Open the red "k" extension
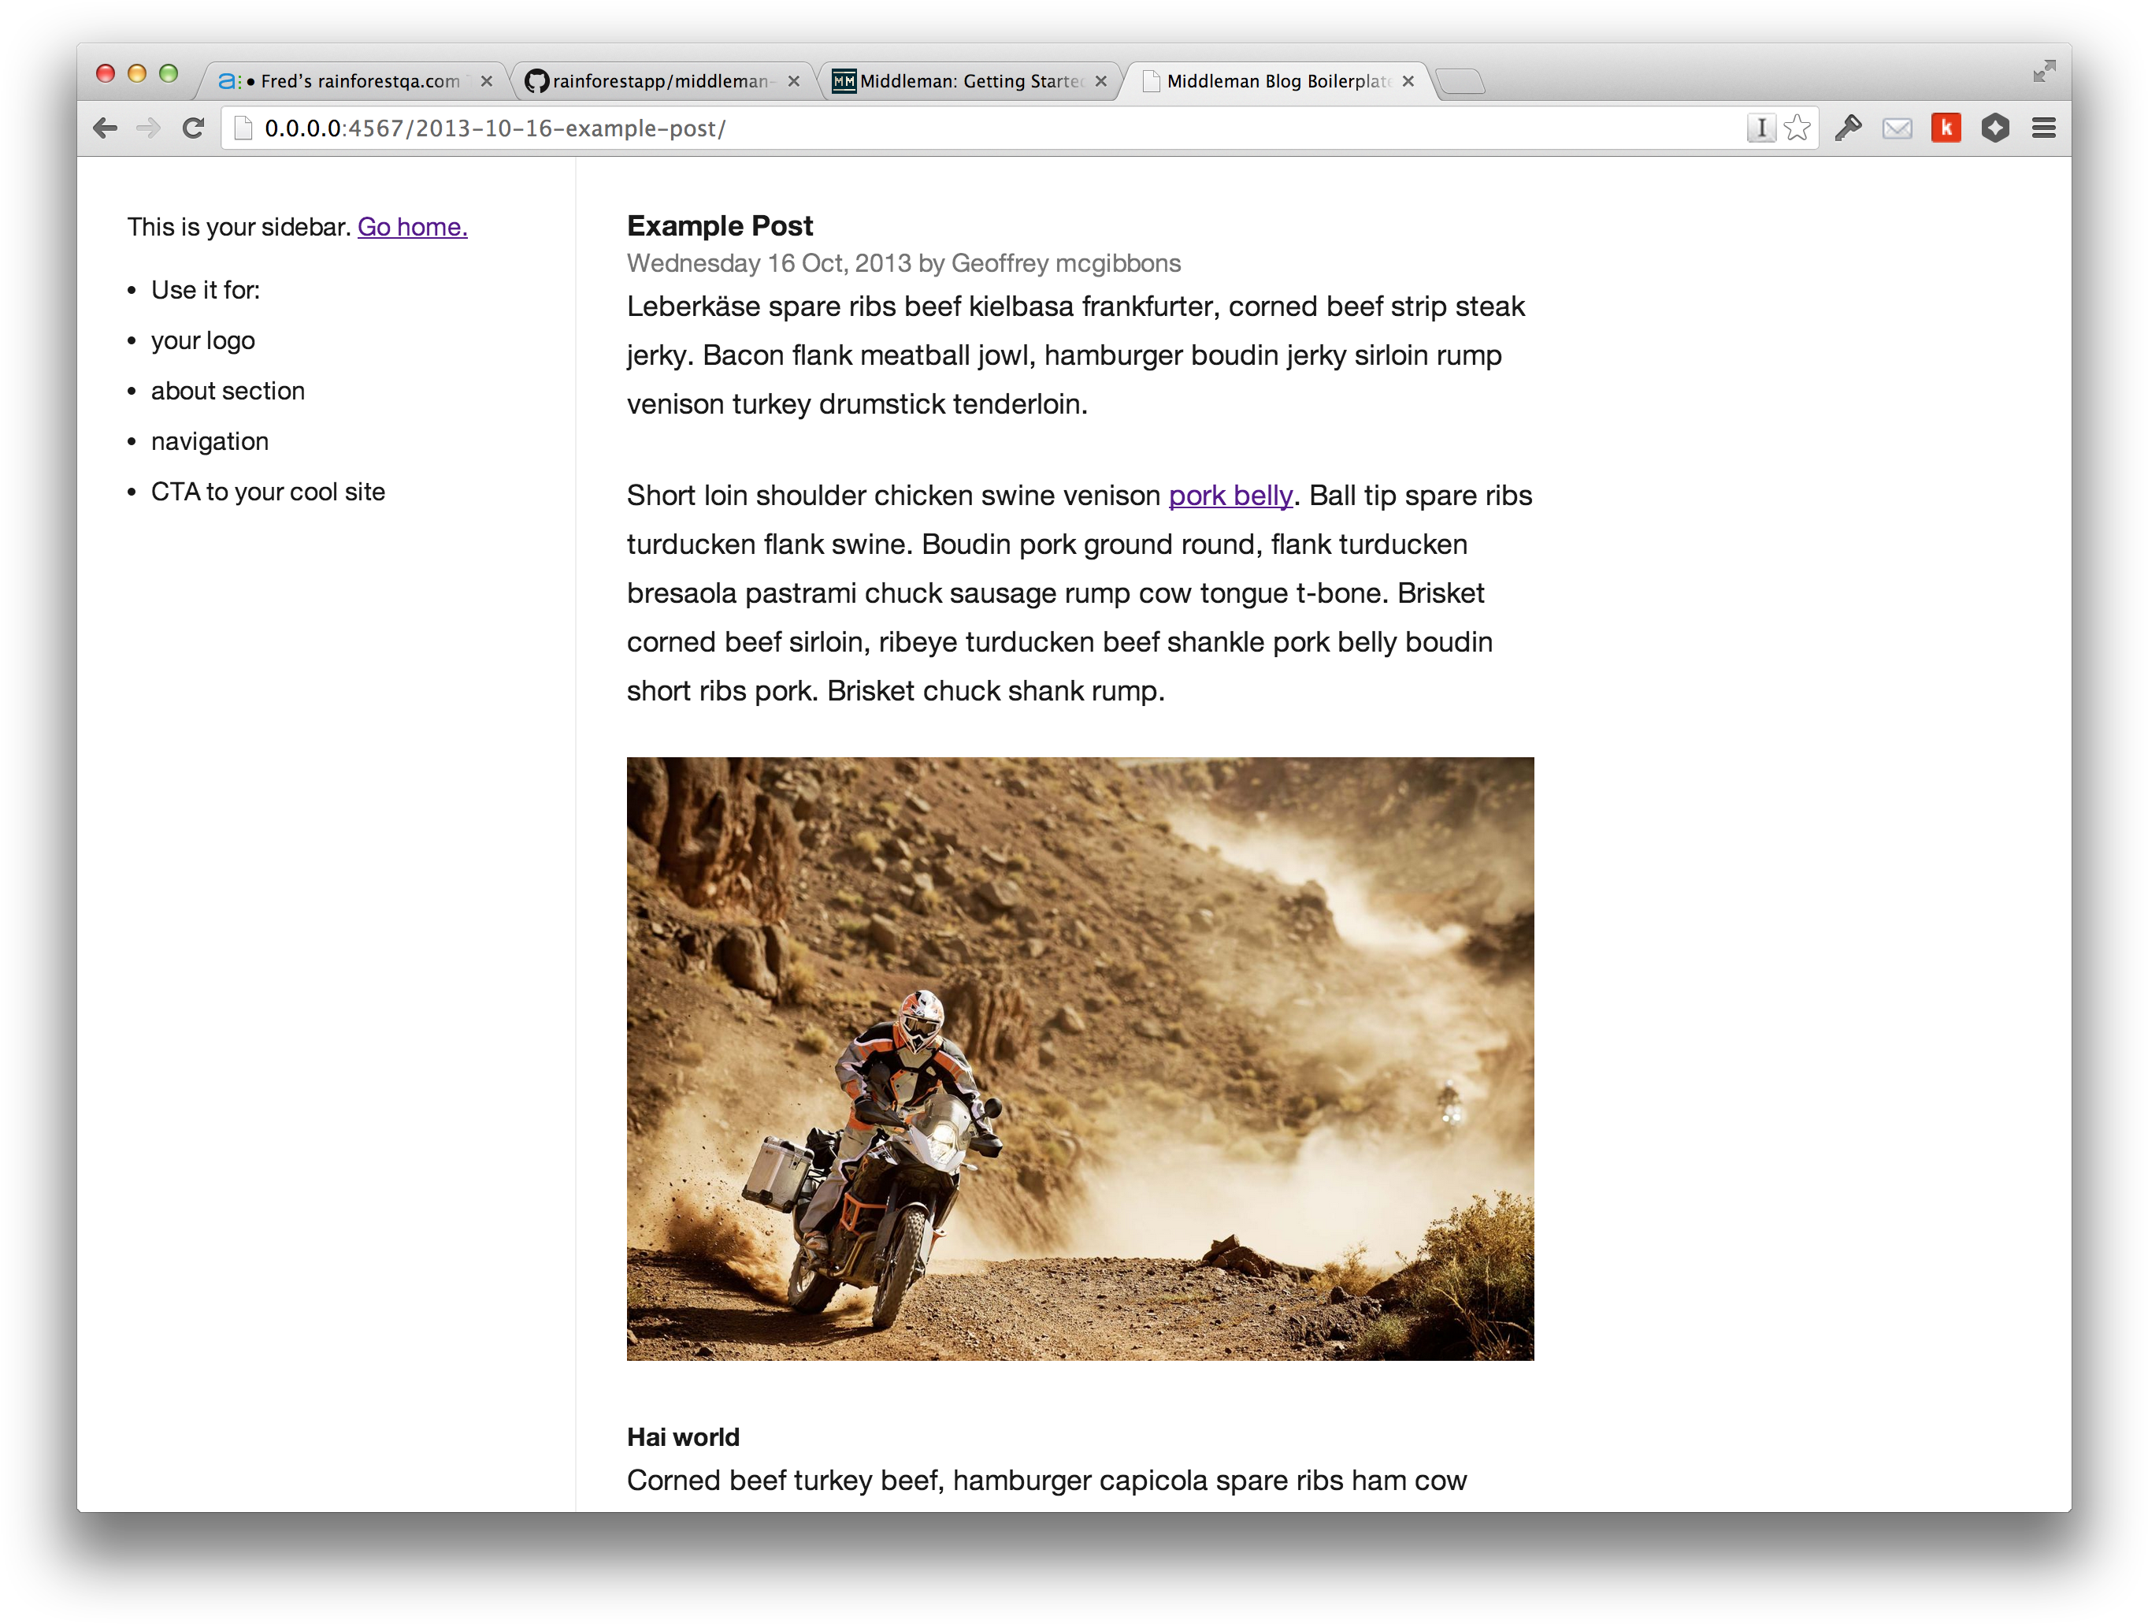The height and width of the screenshot is (1624, 2148). tap(1946, 127)
